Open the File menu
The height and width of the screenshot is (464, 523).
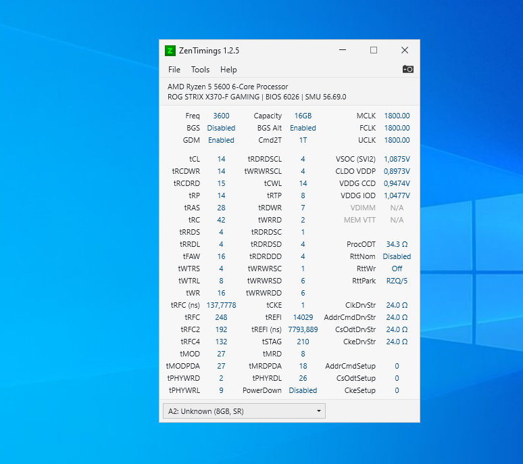click(x=174, y=70)
